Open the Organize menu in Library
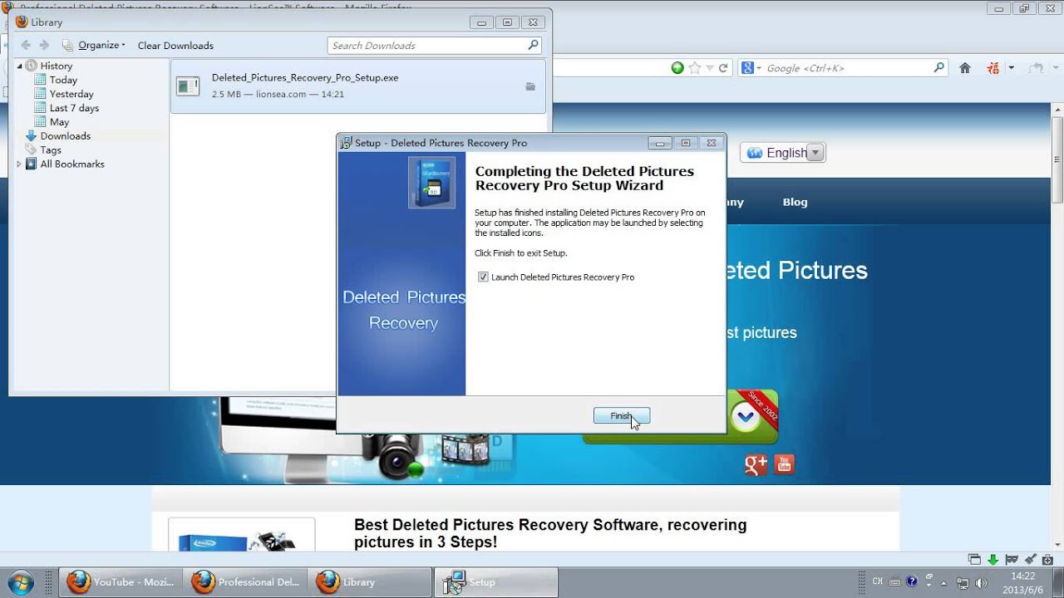Viewport: 1064px width, 598px height. (94, 45)
